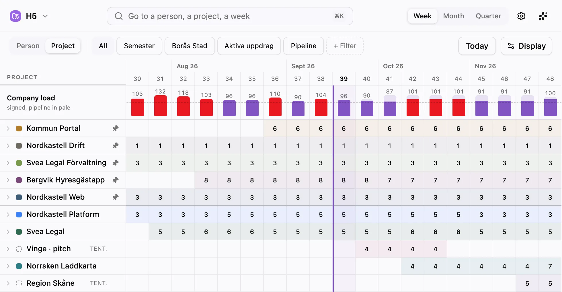
Task: Expand the Bergvik Hyresgästapp row
Action: (x=8, y=180)
